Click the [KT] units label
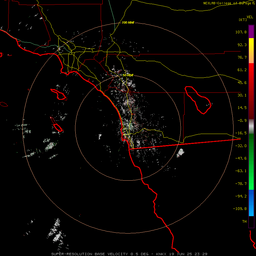 tap(243, 20)
